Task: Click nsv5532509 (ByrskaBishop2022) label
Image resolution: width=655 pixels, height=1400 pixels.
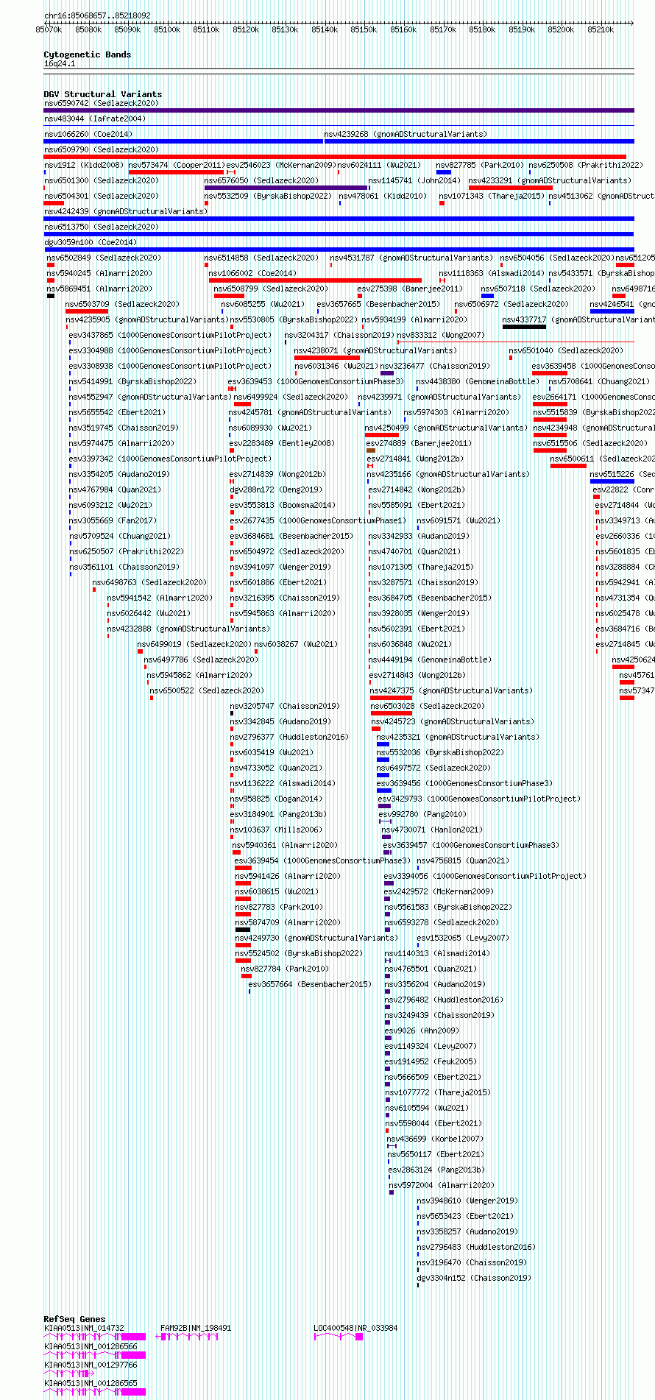Action: coord(268,197)
